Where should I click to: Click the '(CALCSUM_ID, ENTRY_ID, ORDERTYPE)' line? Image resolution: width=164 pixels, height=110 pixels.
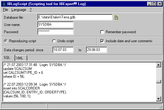tap(35, 92)
